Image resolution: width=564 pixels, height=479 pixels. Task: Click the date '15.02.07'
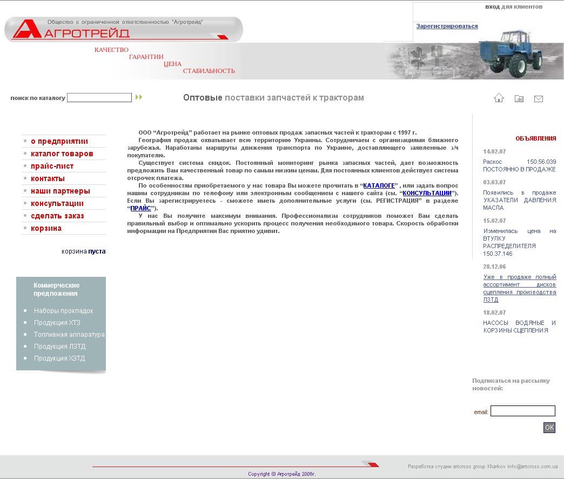[x=494, y=221]
